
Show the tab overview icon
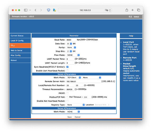[x=139, y=10]
